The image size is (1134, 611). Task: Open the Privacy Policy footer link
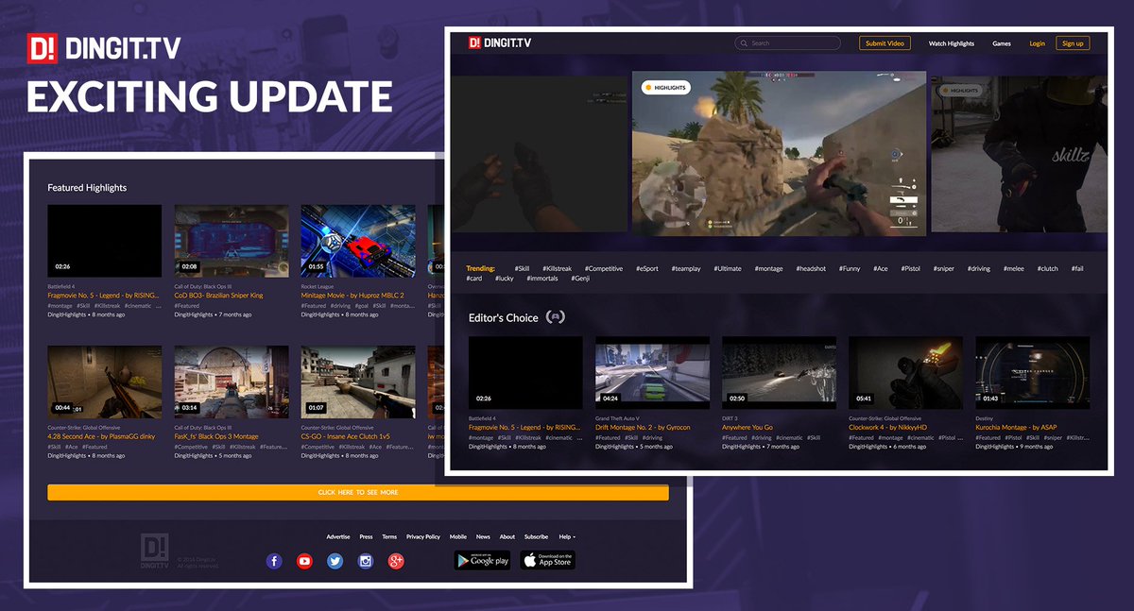pyautogui.click(x=423, y=536)
